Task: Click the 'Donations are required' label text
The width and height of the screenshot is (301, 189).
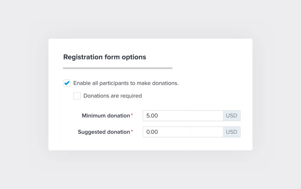Action: 112,96
